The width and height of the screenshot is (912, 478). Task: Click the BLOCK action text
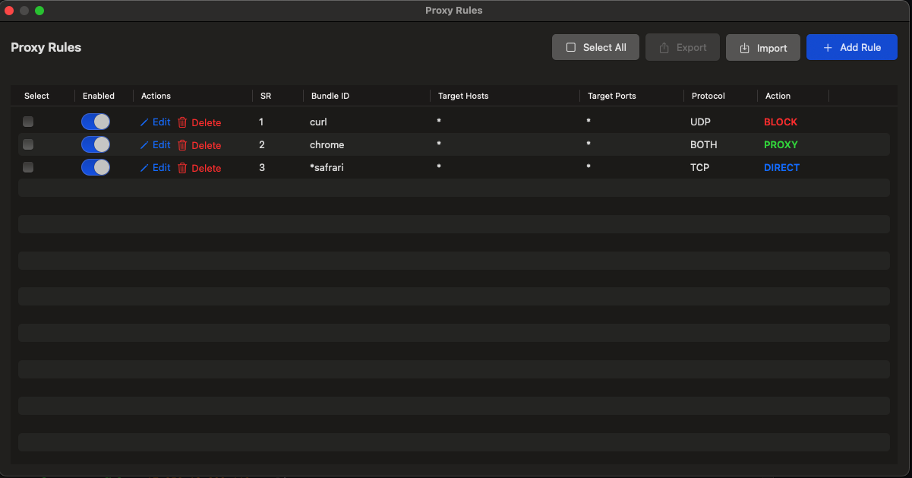click(x=781, y=122)
